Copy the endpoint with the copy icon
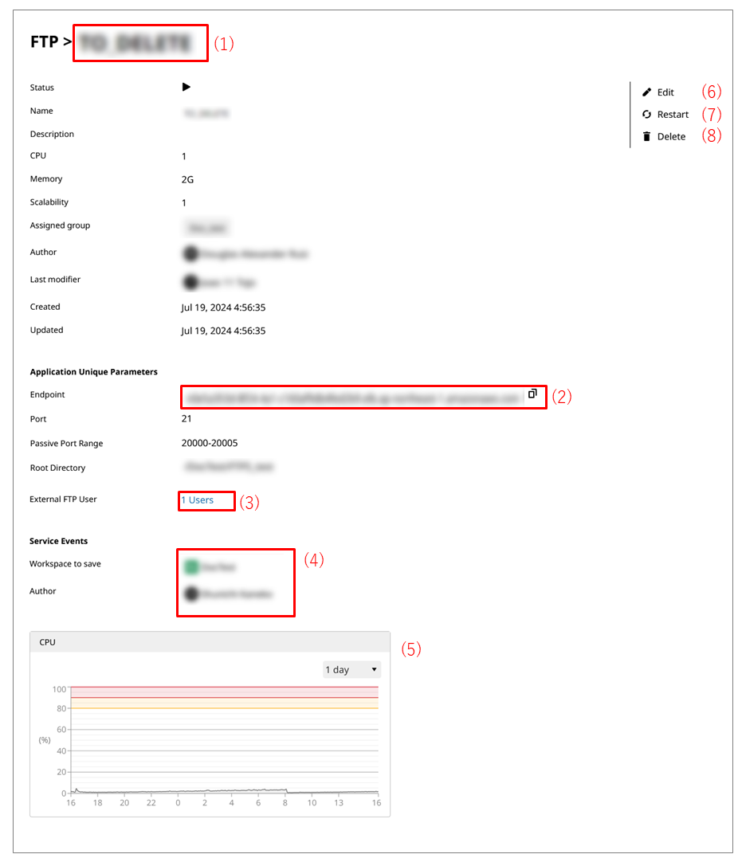Image resolution: width=738 pixels, height=858 pixels. 532,394
